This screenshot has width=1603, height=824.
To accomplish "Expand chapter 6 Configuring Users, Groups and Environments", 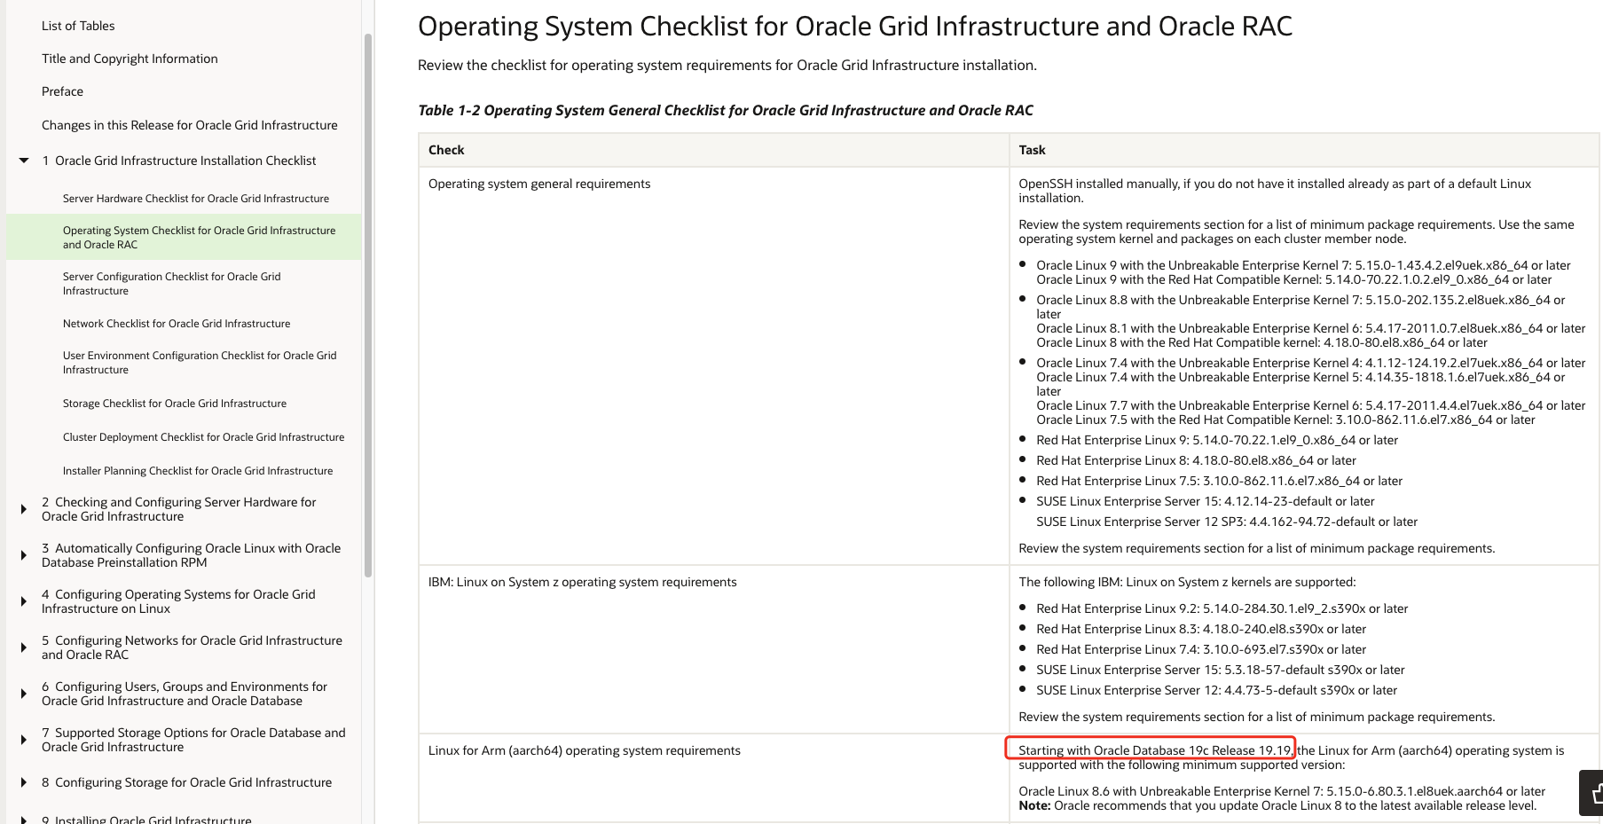I will click(24, 694).
